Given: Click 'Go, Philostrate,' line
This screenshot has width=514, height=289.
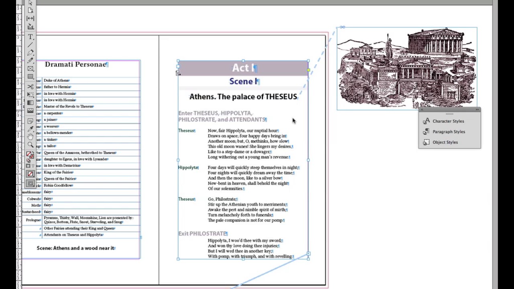Looking at the screenshot, I should click(222, 199).
